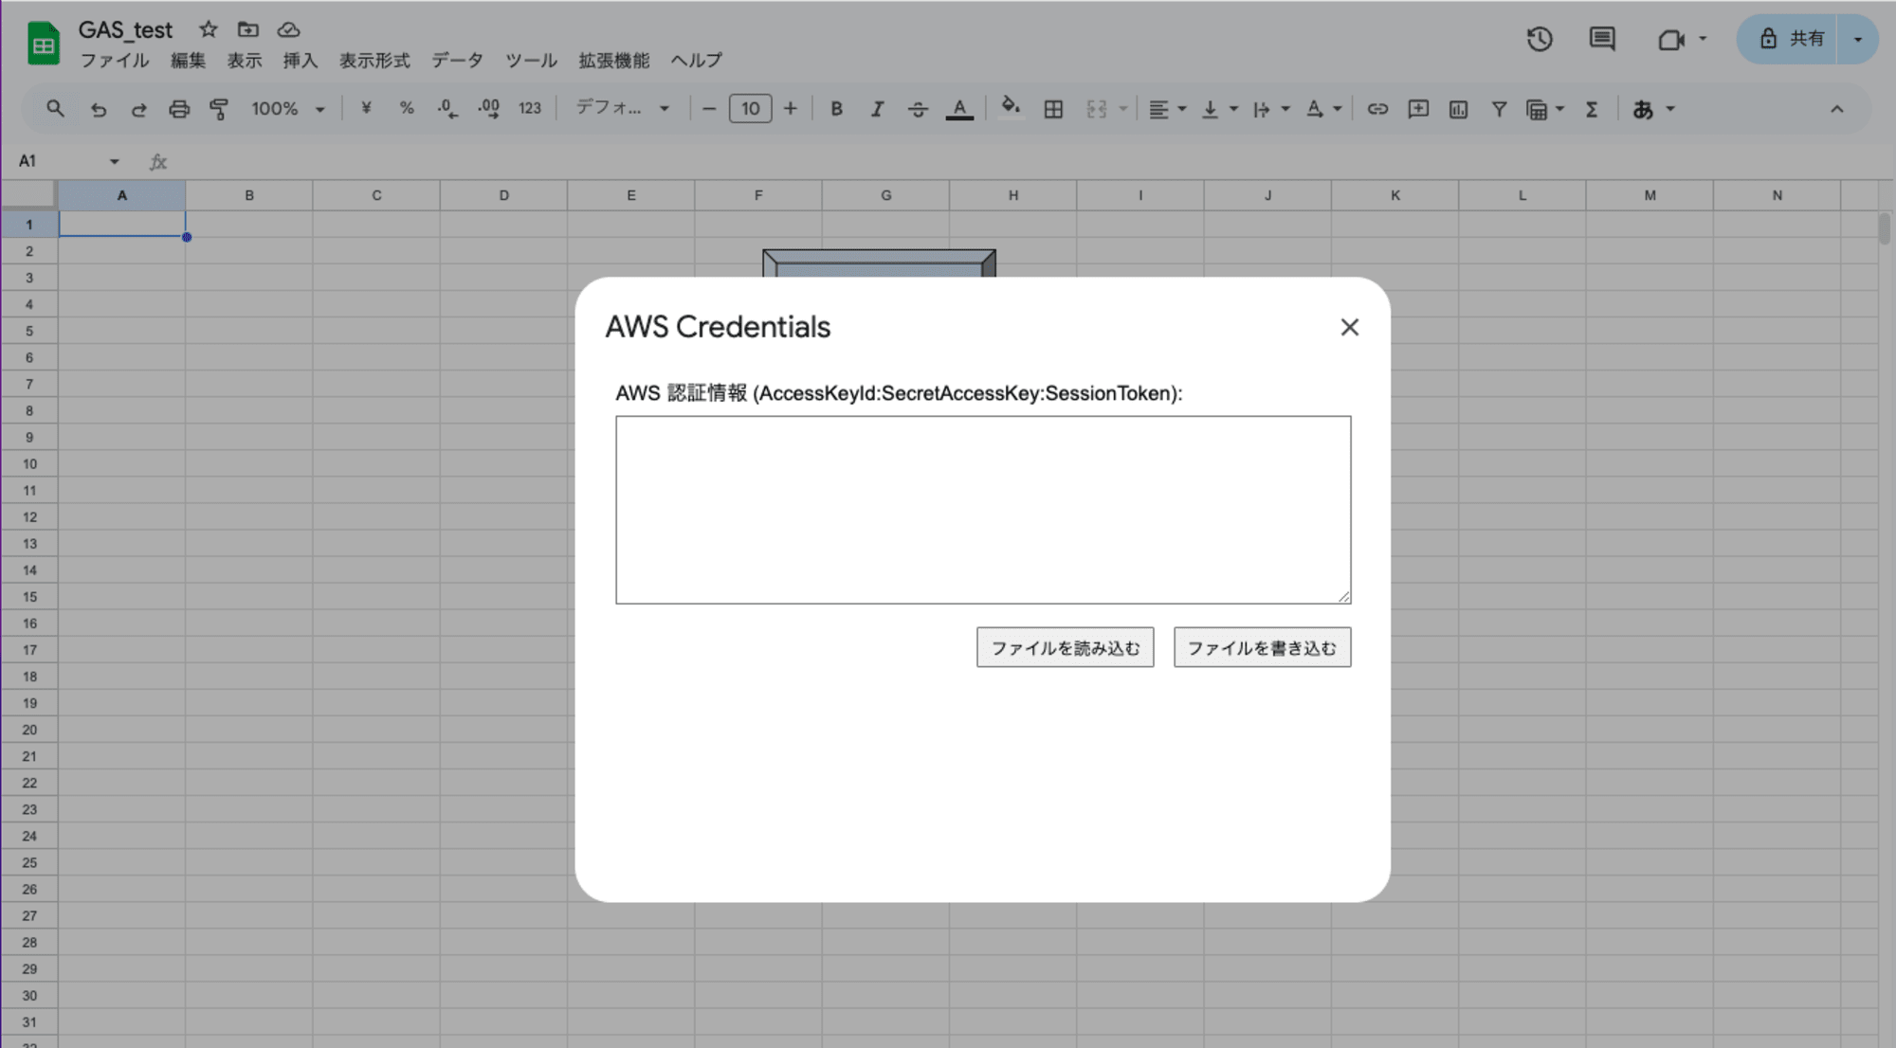Open the ツール menu
1896x1048 pixels.
click(x=531, y=61)
